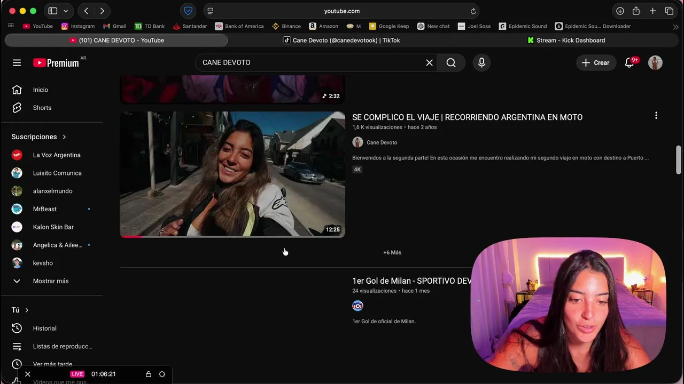Click the youtube.com address bar
This screenshot has height=384, width=684.
(x=341, y=11)
